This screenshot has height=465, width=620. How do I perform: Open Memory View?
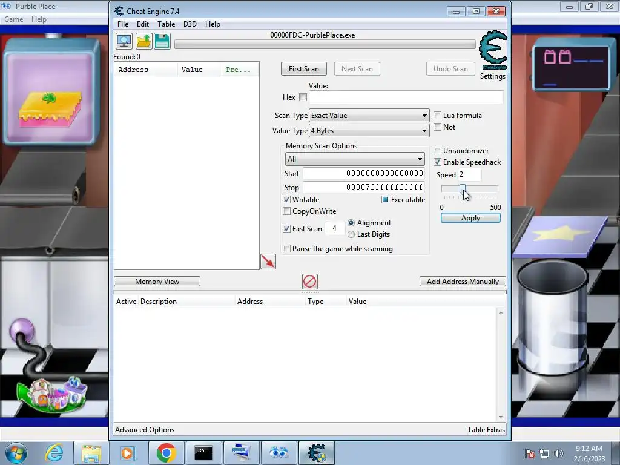coord(157,282)
